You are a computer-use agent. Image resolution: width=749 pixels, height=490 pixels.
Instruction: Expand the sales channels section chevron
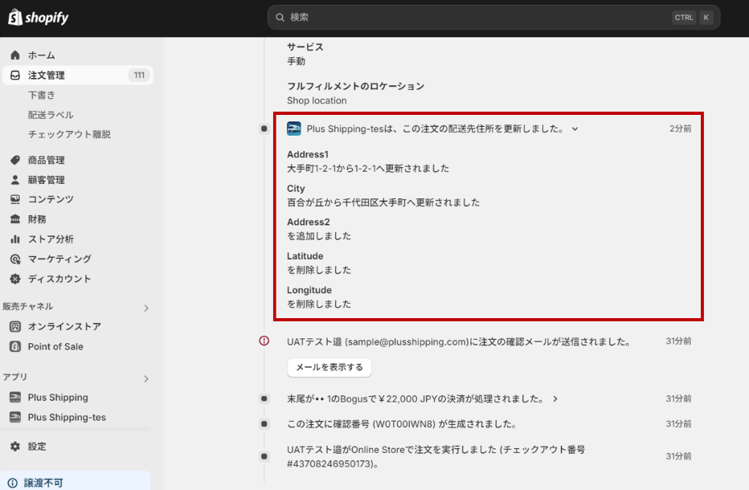(146, 308)
